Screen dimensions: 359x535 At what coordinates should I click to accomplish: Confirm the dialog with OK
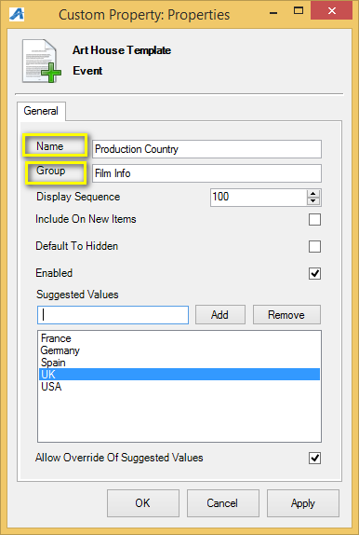pyautogui.click(x=143, y=503)
